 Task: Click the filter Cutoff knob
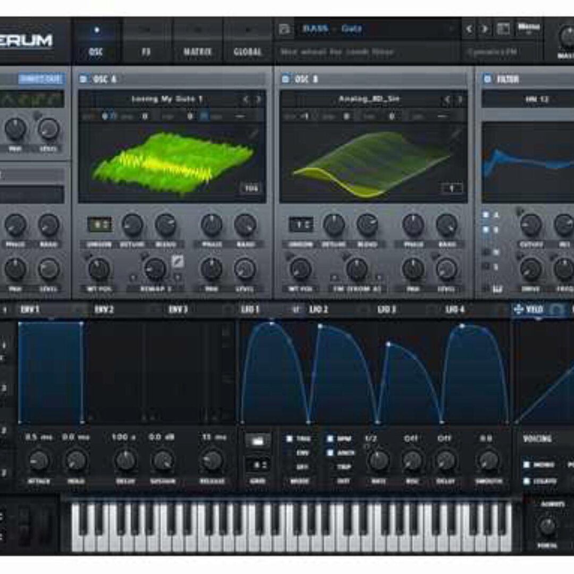click(530, 225)
